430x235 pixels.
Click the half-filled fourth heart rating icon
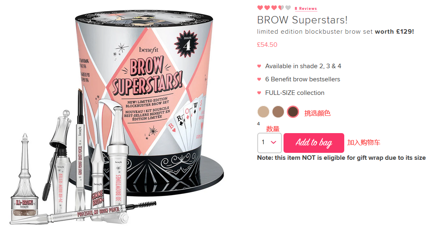point(281,8)
